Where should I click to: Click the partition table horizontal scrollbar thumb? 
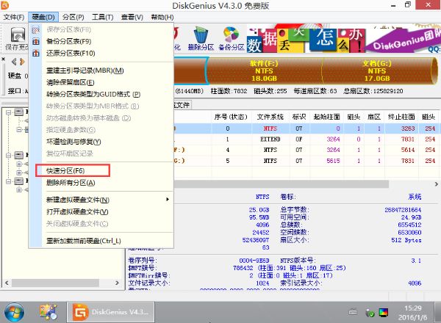click(x=282, y=184)
